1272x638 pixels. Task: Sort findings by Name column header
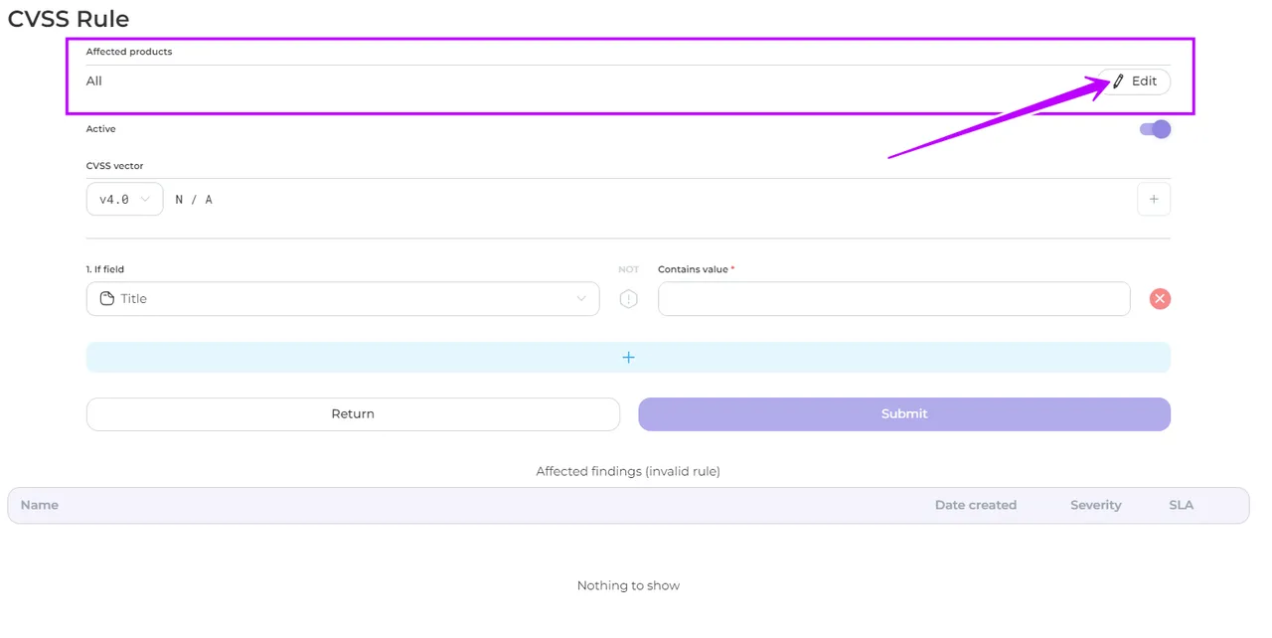(40, 505)
